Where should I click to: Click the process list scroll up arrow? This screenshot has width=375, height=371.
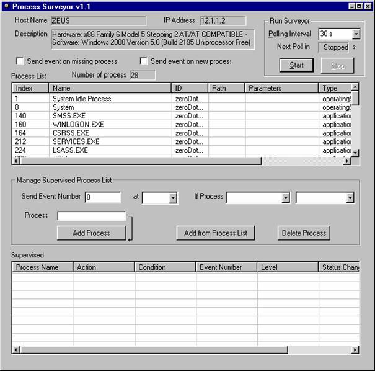(355, 87)
